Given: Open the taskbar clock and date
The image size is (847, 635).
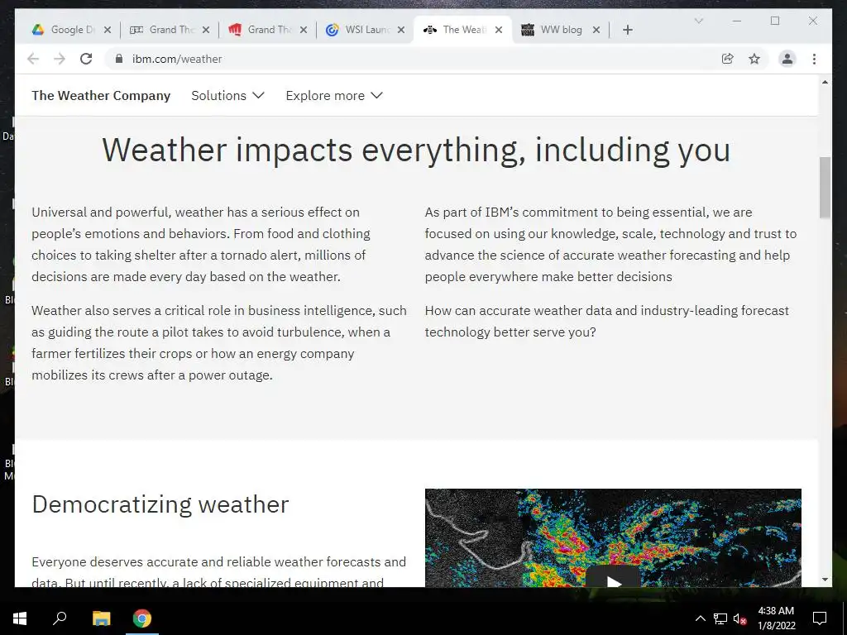Looking at the screenshot, I should coord(776,618).
